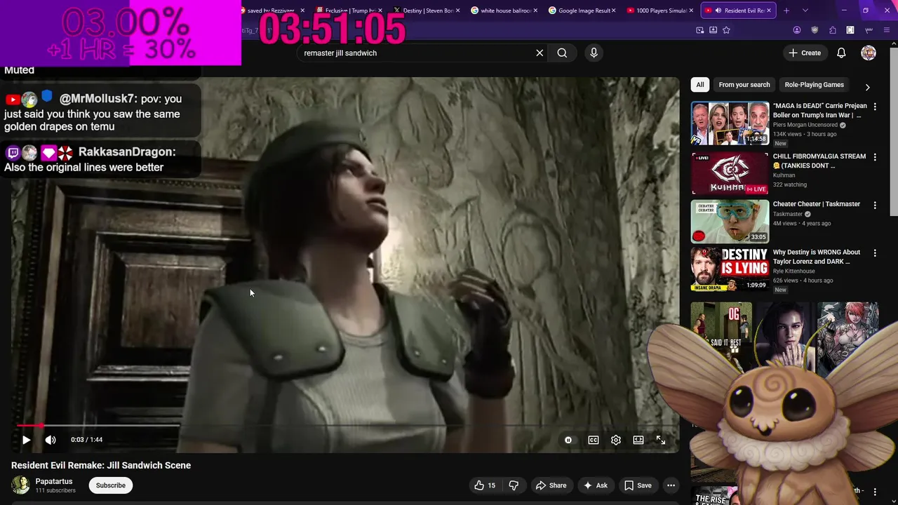The image size is (898, 505).
Task: Clear the search box with X
Action: tap(540, 53)
